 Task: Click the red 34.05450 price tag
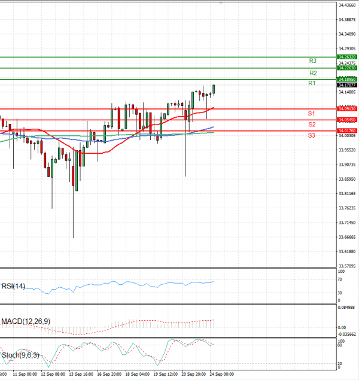(347, 120)
